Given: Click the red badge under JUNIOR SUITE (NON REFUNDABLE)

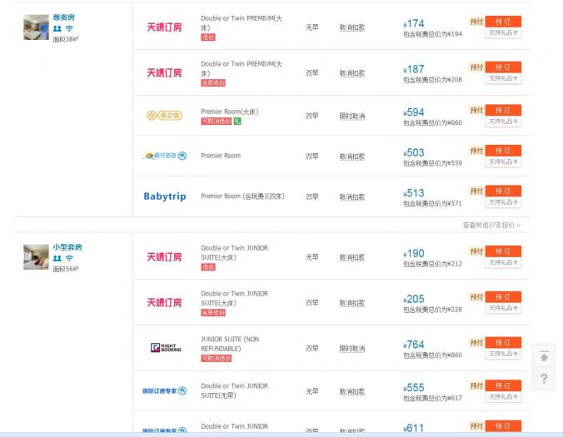Looking at the screenshot, I should click(217, 358).
